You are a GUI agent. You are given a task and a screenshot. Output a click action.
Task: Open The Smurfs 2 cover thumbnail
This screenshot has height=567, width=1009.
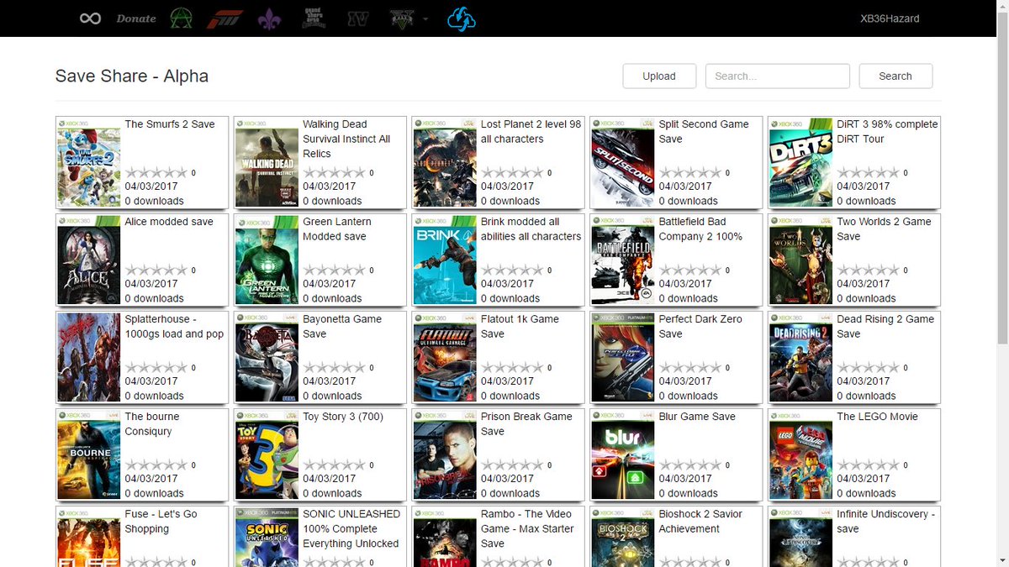[x=88, y=163]
